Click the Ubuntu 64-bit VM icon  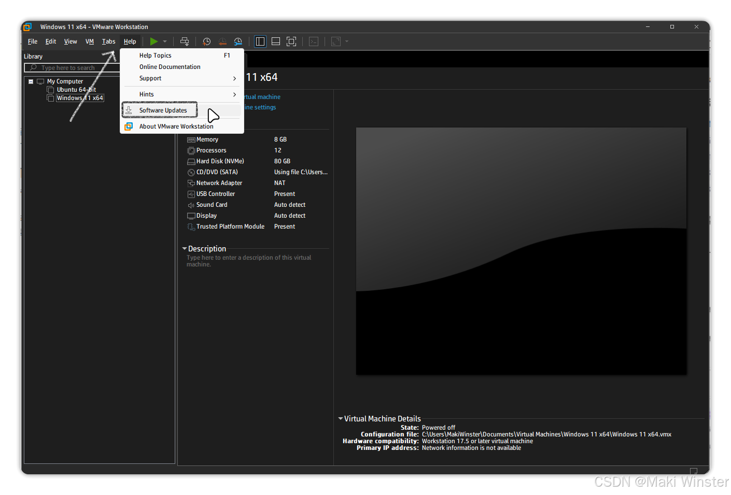(50, 90)
